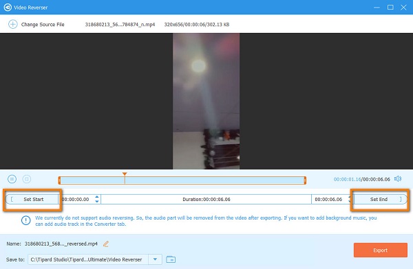The image size is (413, 269).
Task: Click the right trim handle of timeline
Action: tap(305, 180)
